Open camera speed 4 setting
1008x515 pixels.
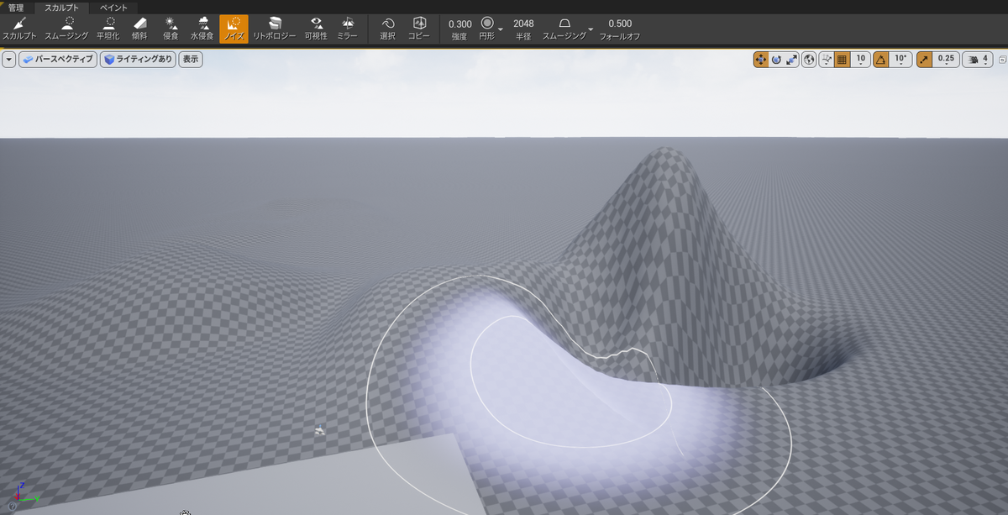979,60
